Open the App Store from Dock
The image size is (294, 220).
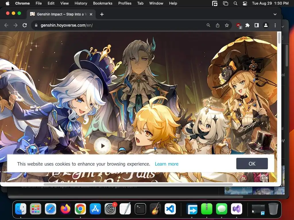coord(95,209)
